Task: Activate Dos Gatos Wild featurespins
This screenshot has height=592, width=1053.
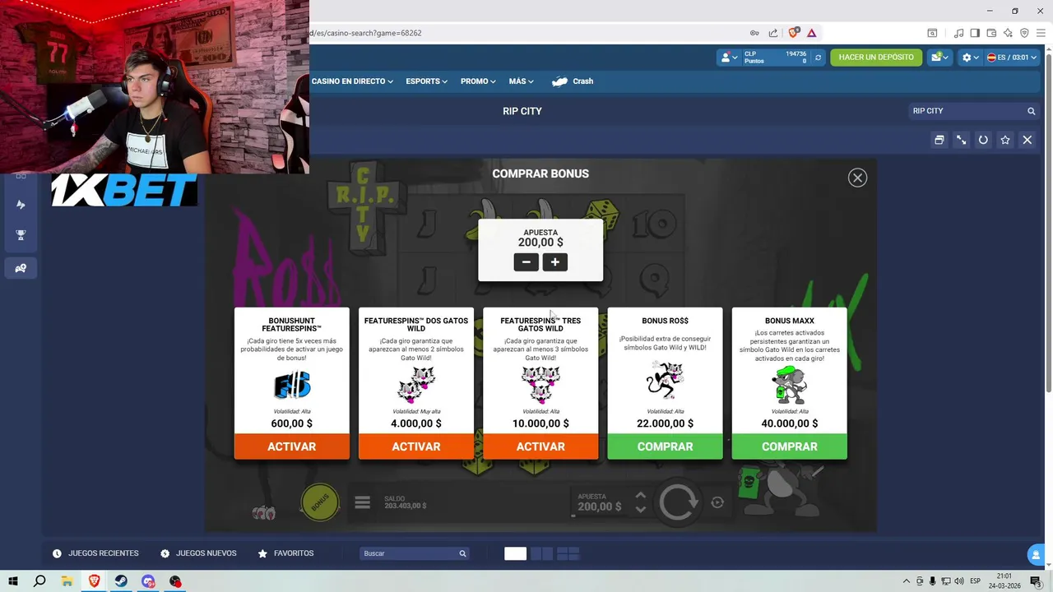Action: coord(416,446)
